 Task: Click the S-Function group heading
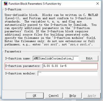(13, 10)
